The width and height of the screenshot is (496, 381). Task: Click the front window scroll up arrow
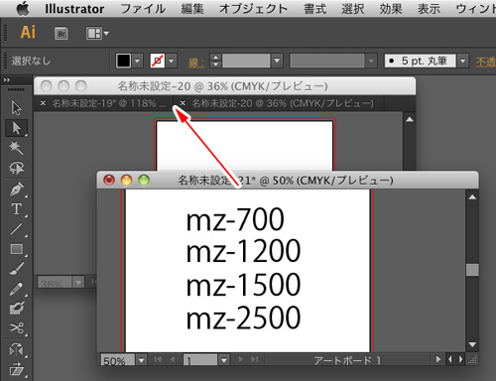(472, 197)
